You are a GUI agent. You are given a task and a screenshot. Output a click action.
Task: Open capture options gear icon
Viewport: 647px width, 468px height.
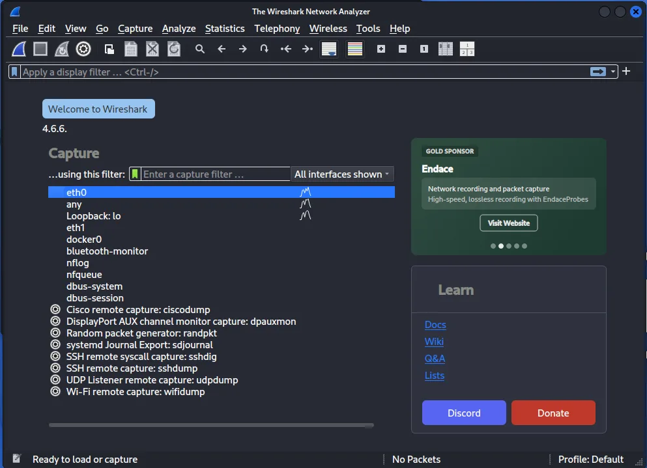83,49
